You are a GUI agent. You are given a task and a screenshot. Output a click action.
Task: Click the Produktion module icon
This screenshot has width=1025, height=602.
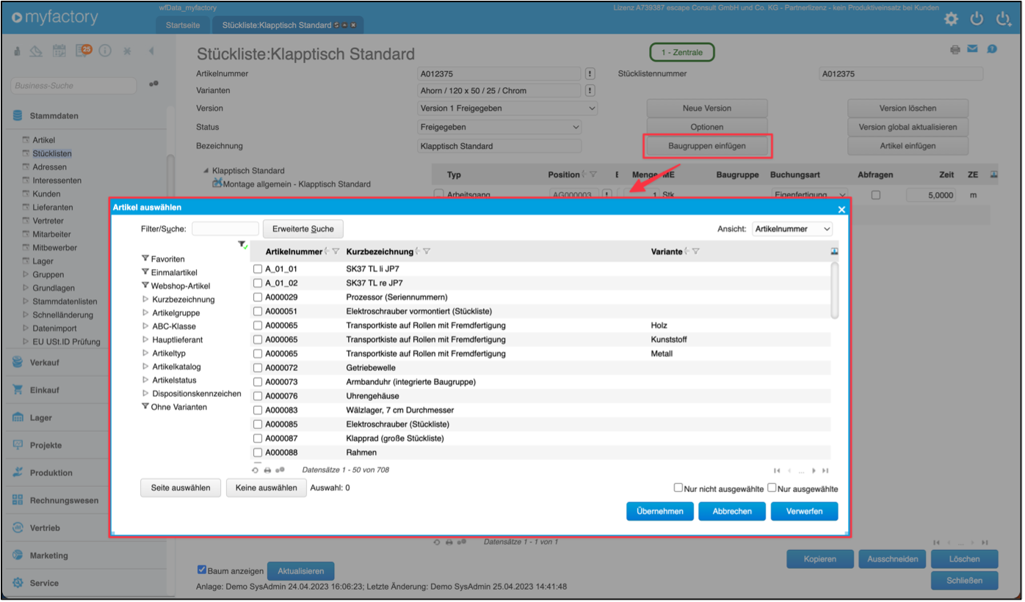pos(18,472)
